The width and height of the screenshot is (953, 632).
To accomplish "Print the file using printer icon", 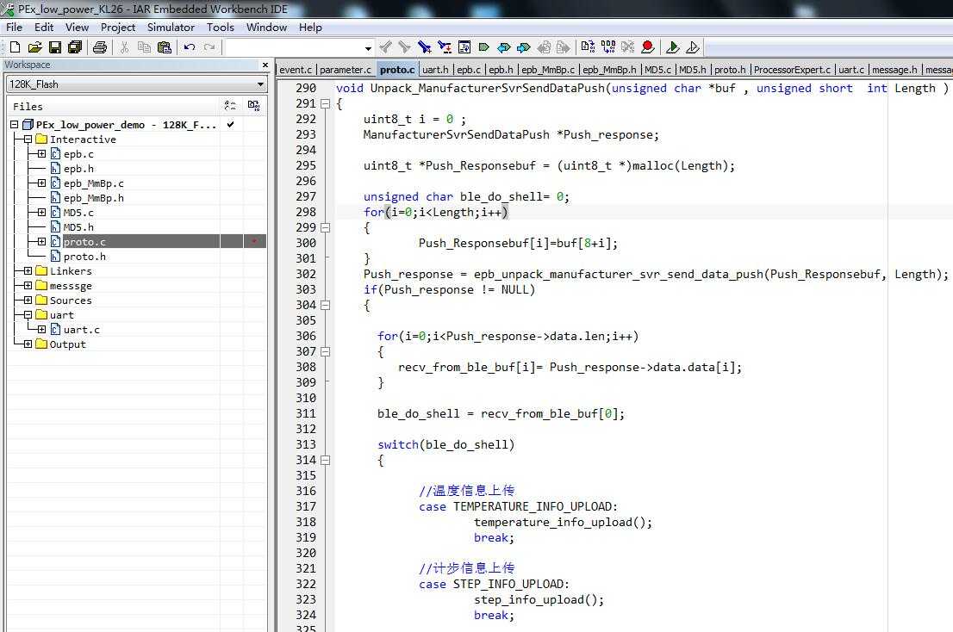I will [100, 46].
